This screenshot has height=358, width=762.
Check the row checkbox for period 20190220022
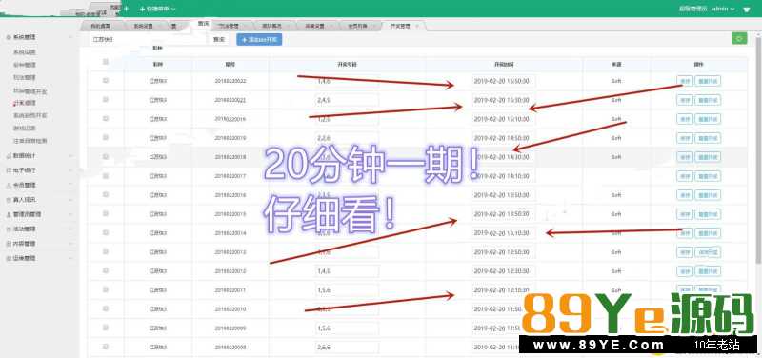pos(106,81)
